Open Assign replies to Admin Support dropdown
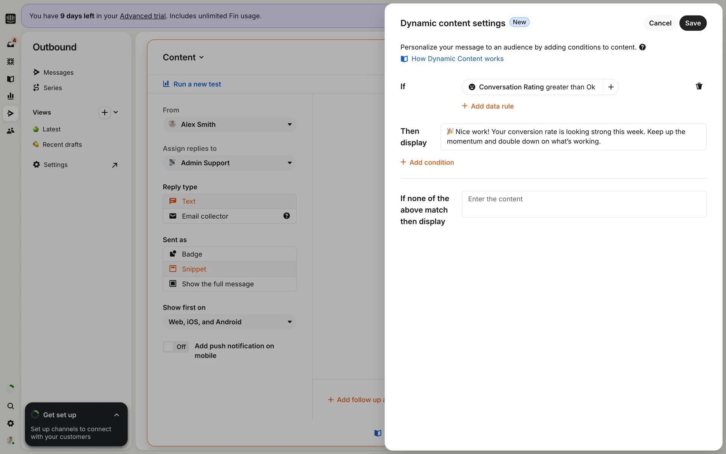726x454 pixels. click(x=230, y=163)
